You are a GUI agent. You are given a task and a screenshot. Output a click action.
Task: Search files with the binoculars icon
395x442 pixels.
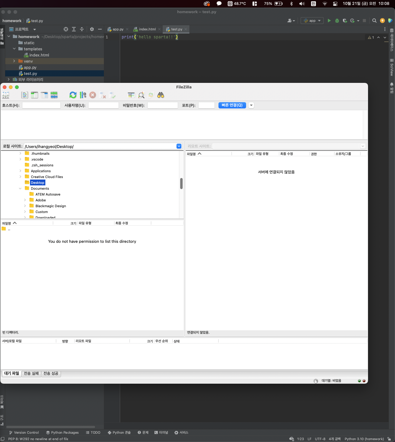(161, 95)
